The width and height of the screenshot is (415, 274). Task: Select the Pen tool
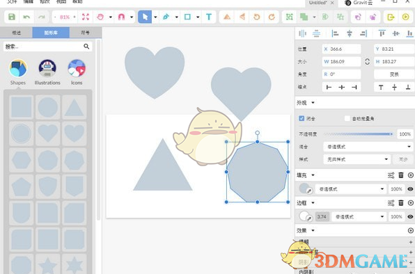pos(166,17)
